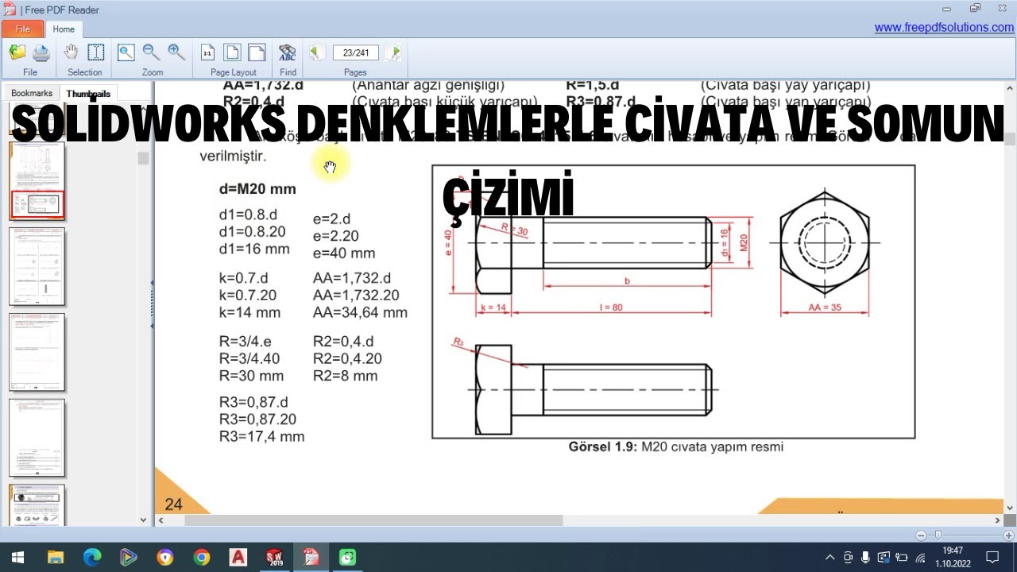The width and height of the screenshot is (1017, 572).
Task: Switch to the Home ribbon tab
Action: click(x=64, y=29)
